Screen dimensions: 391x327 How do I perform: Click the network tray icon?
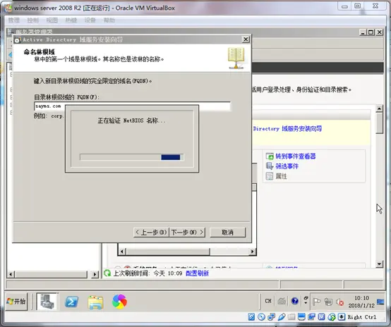pyautogui.click(x=328, y=302)
